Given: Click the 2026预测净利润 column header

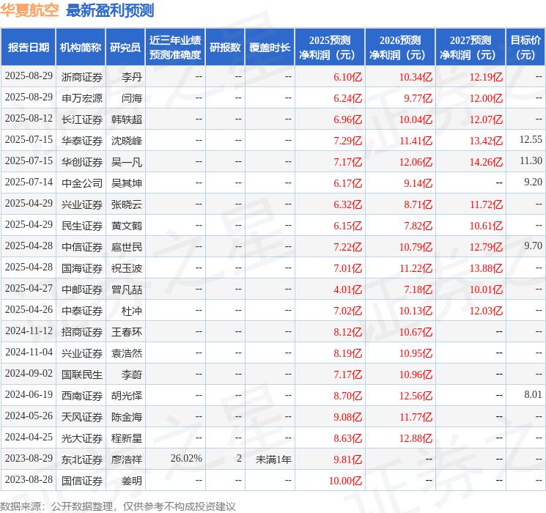Looking at the screenshot, I should [400, 48].
